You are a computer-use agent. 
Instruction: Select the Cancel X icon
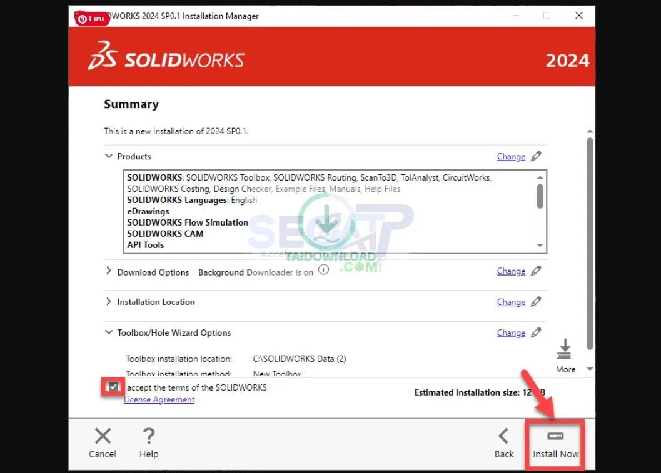(x=102, y=436)
